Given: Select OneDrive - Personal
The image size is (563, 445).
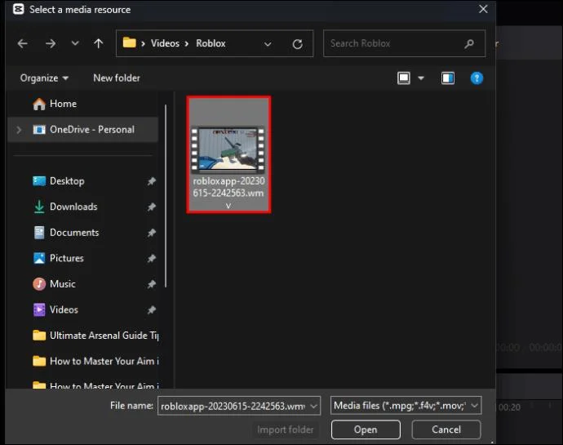Looking at the screenshot, I should pyautogui.click(x=82, y=129).
